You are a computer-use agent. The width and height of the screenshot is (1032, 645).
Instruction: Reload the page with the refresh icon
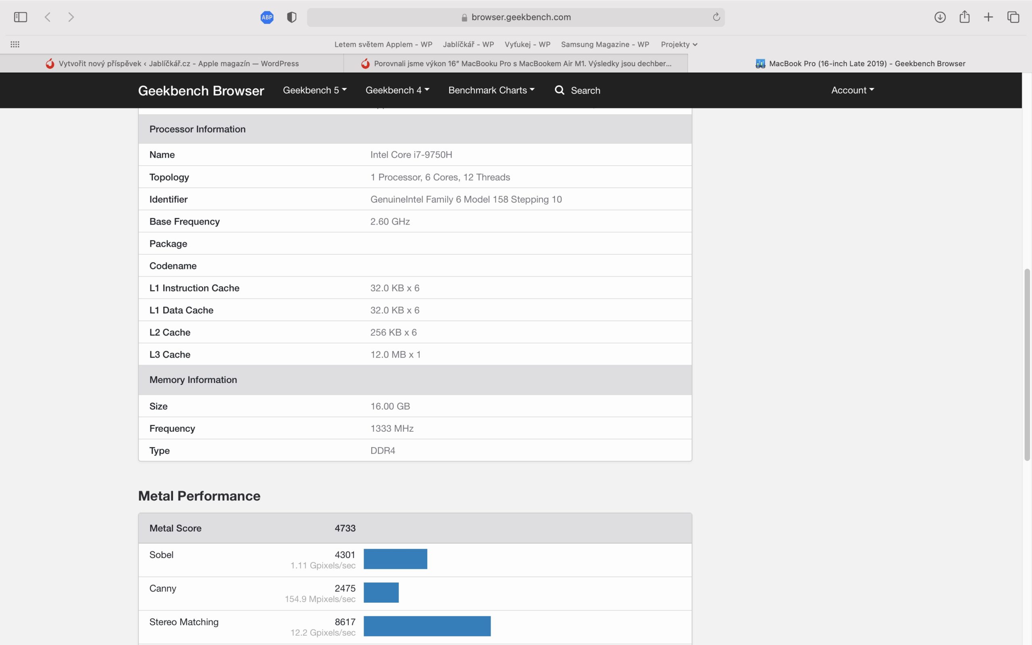click(716, 17)
